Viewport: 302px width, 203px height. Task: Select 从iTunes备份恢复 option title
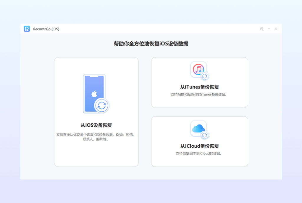pos(200,87)
